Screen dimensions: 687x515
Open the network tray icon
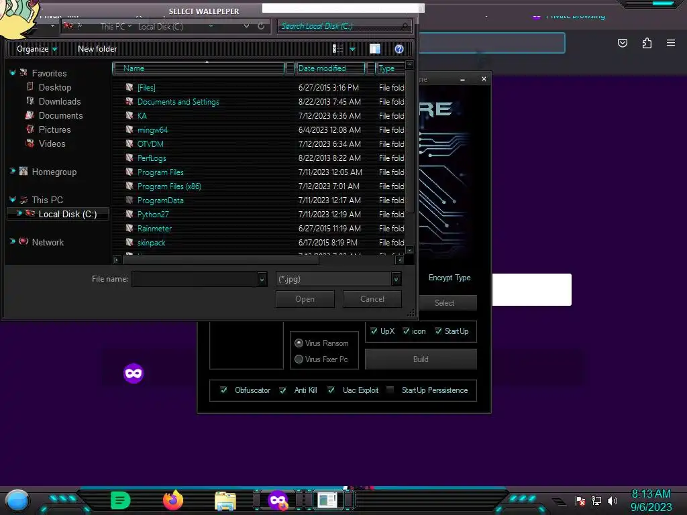point(596,500)
